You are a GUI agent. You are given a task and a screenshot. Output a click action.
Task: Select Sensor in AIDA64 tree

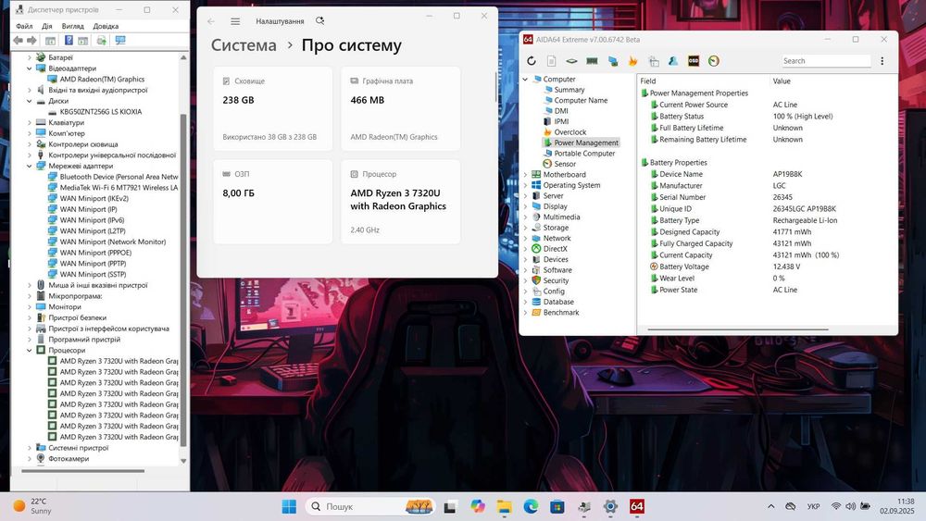click(565, 164)
